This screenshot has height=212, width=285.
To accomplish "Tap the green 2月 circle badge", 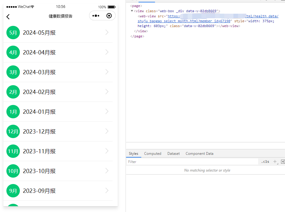I will click(13, 92).
